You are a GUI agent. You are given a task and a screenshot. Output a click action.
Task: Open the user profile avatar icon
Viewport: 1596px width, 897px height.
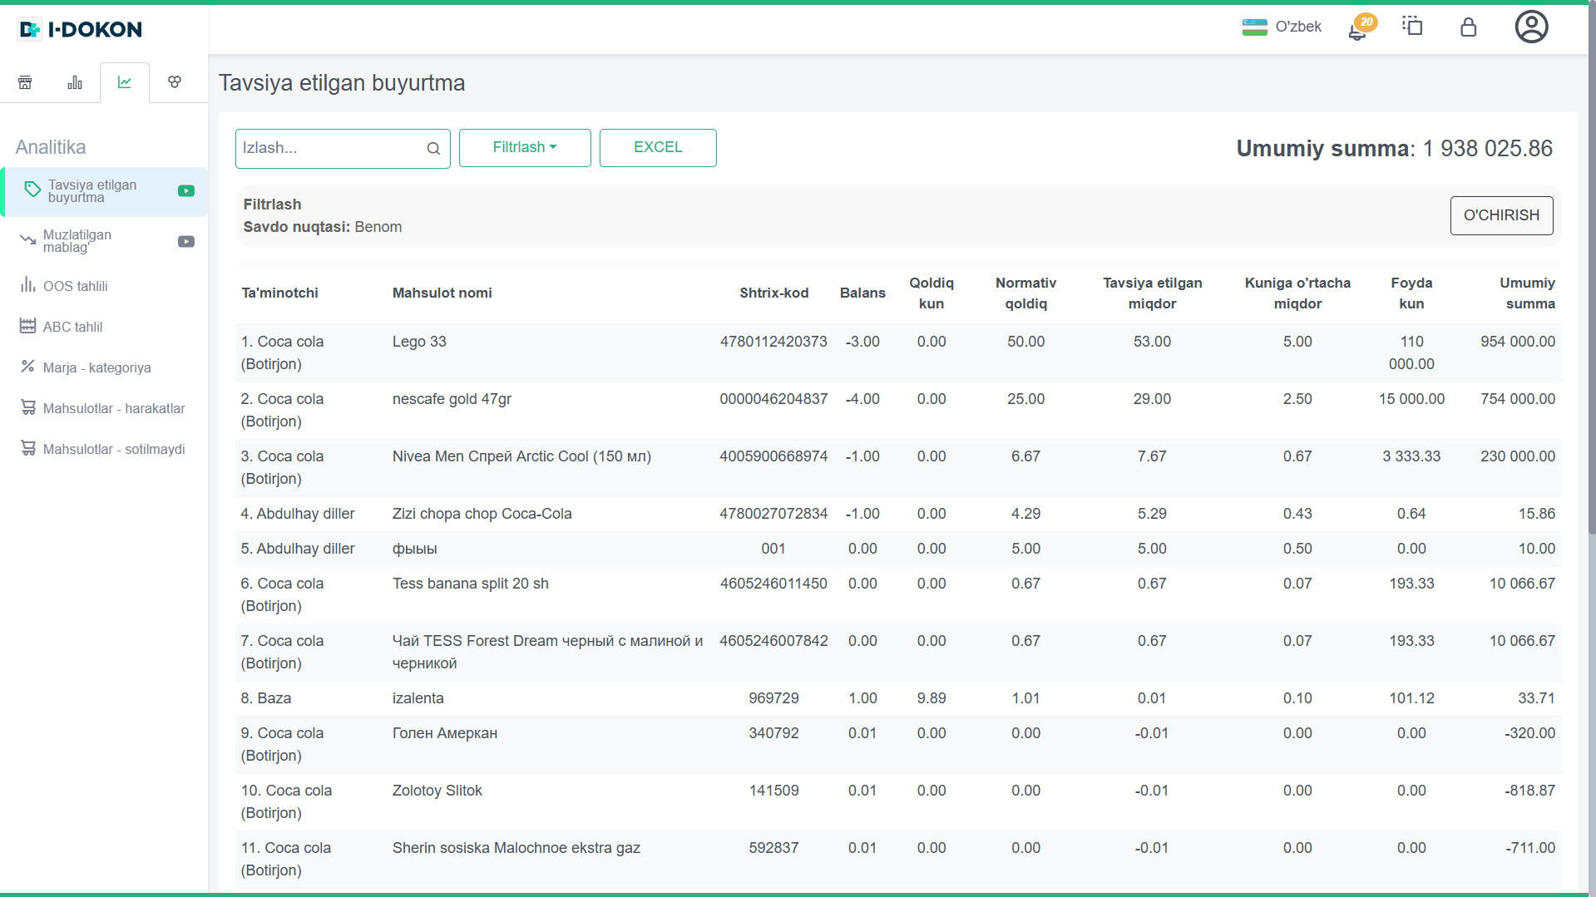point(1530,27)
